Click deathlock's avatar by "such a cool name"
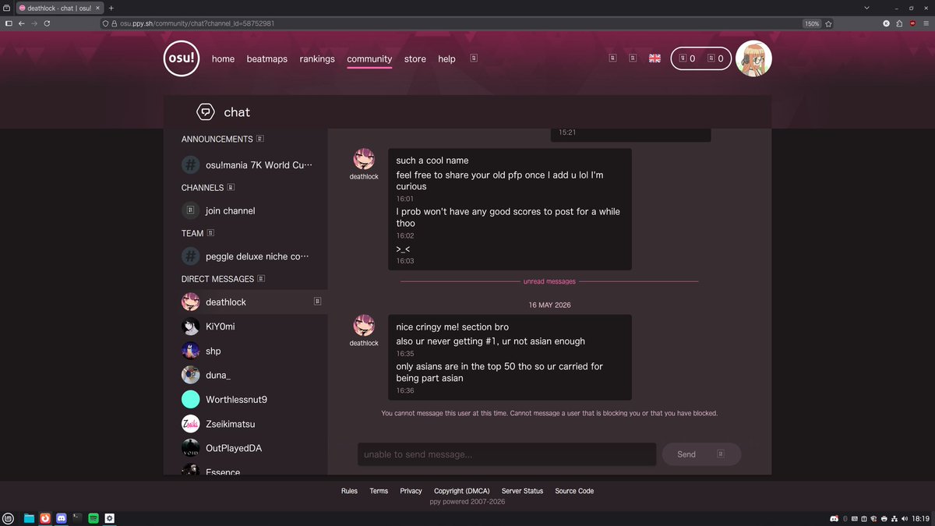This screenshot has height=526, width=935. 364,159
